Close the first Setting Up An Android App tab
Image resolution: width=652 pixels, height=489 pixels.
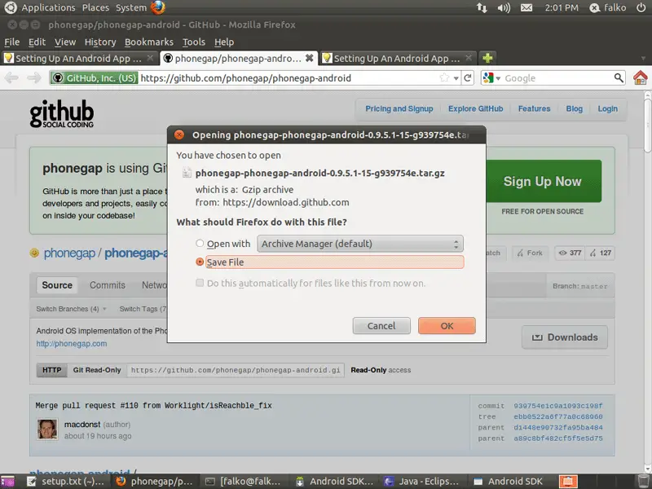pos(150,58)
